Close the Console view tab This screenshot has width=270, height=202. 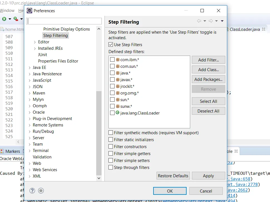tap(236, 151)
